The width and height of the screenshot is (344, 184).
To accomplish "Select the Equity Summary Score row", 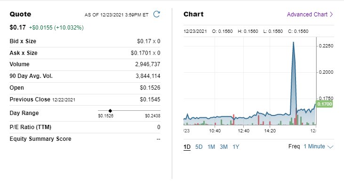I will point(85,139).
